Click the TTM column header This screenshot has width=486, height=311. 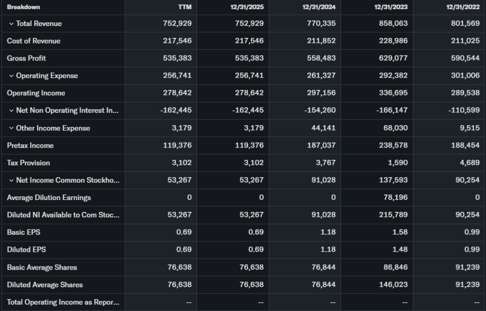click(x=185, y=7)
